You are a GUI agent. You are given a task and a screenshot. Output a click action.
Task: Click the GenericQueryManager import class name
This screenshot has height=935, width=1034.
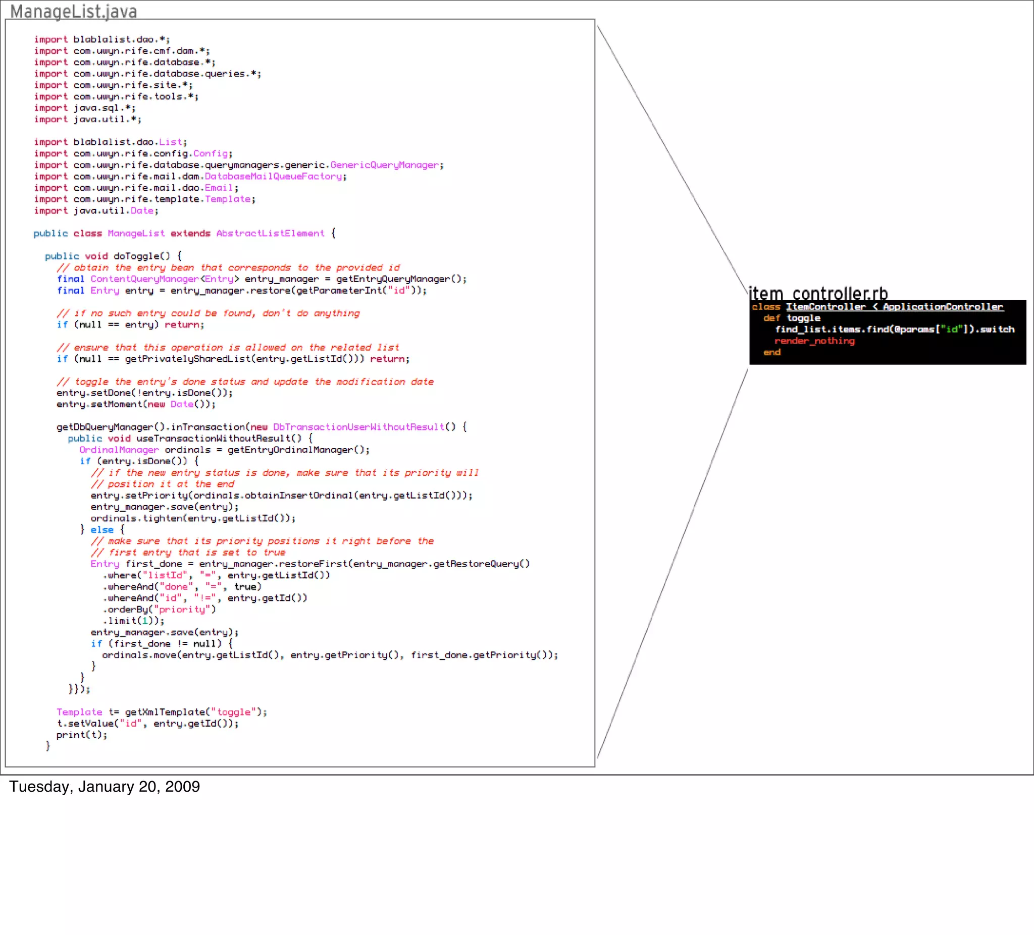[385, 165]
